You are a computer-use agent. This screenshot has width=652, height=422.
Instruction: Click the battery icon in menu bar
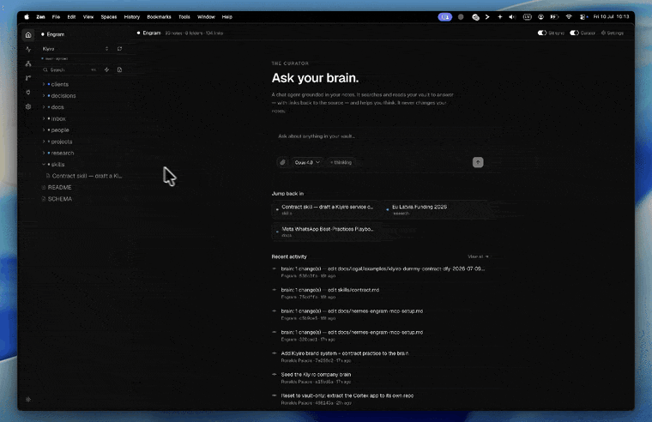[x=554, y=17]
